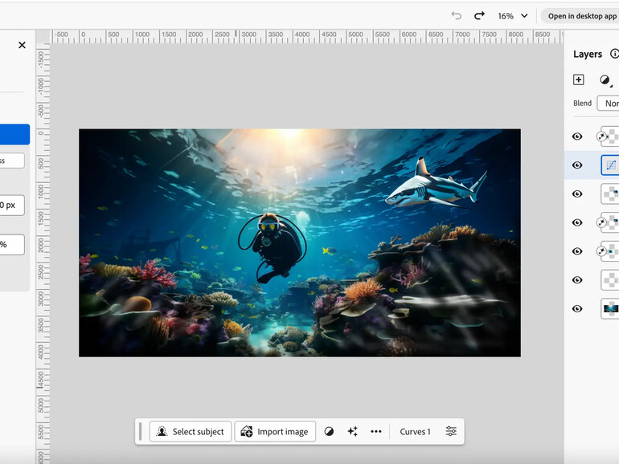
Task: Click the partially visible button ending in 'ss'
Action: coord(12,161)
